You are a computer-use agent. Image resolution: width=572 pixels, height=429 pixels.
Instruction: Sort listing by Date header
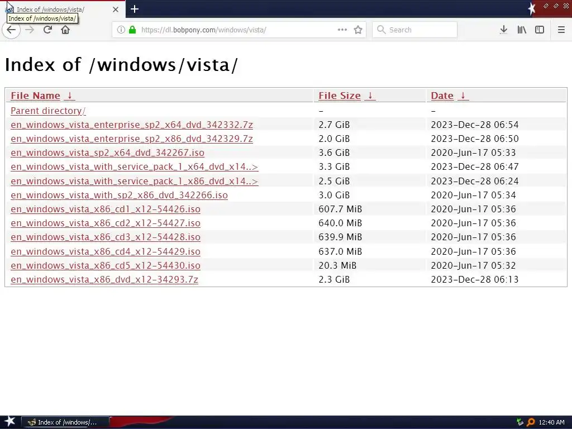coord(442,96)
